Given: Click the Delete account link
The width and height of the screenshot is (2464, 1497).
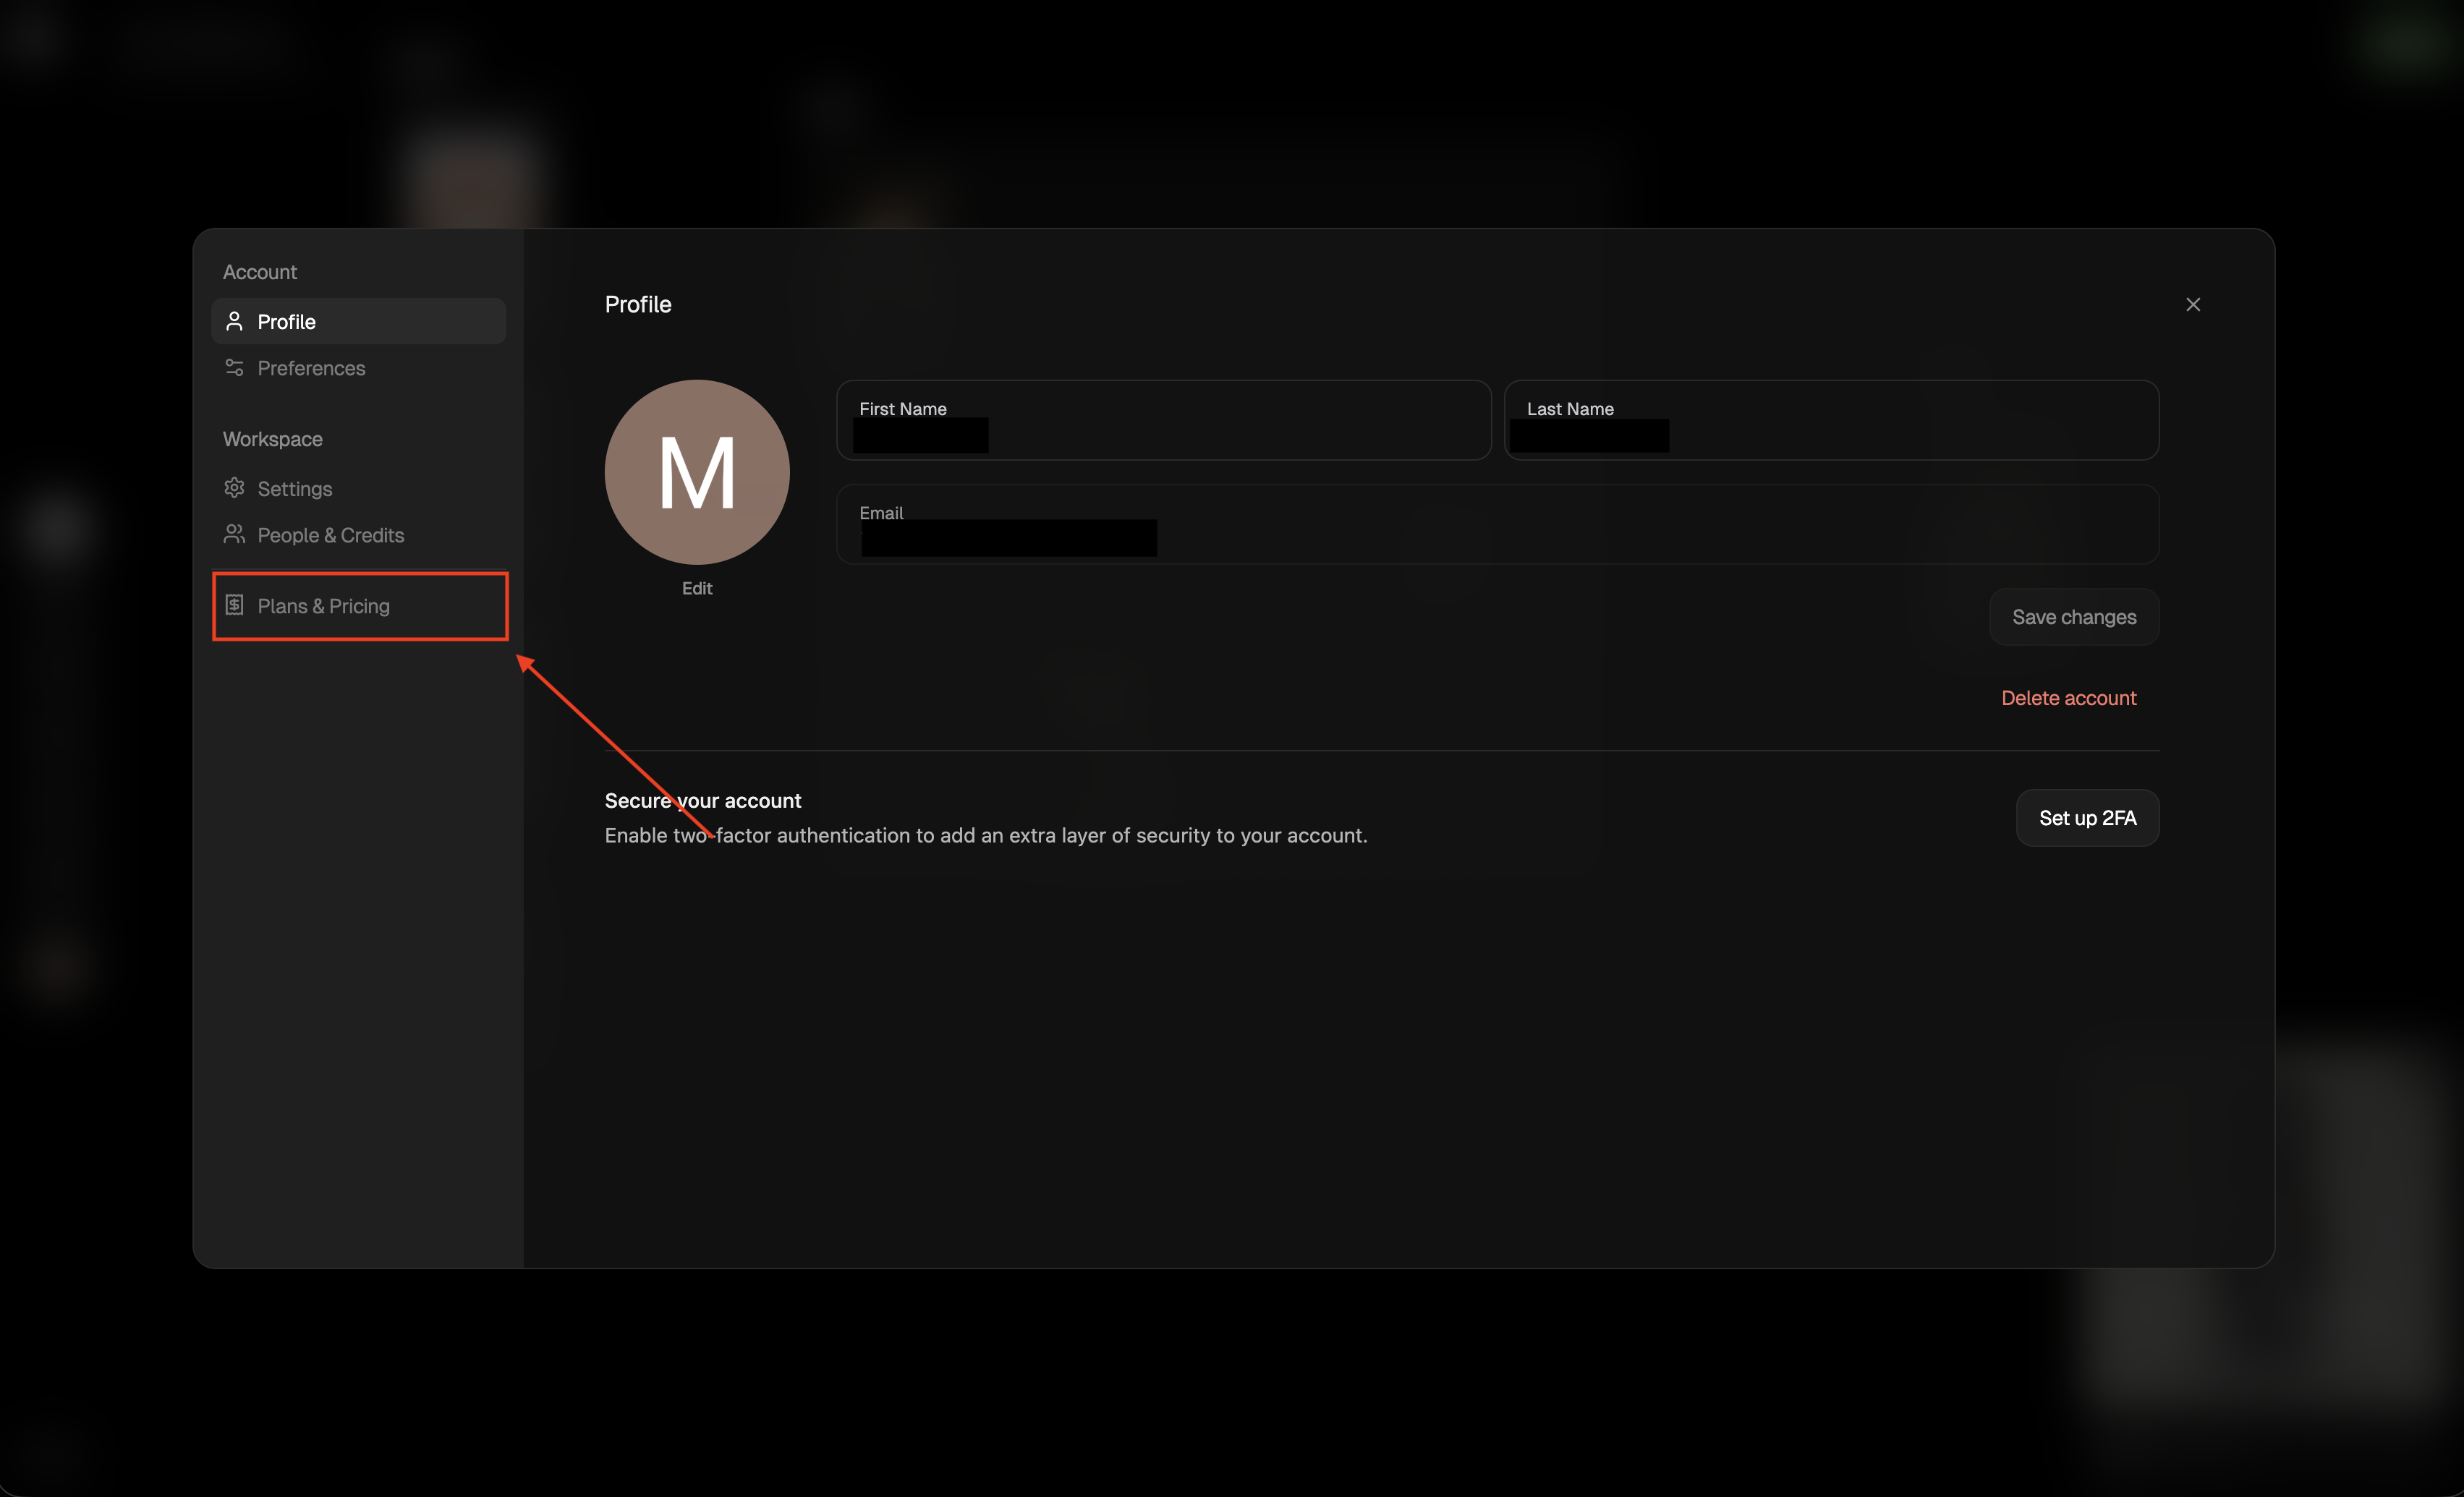Looking at the screenshot, I should 2068,698.
